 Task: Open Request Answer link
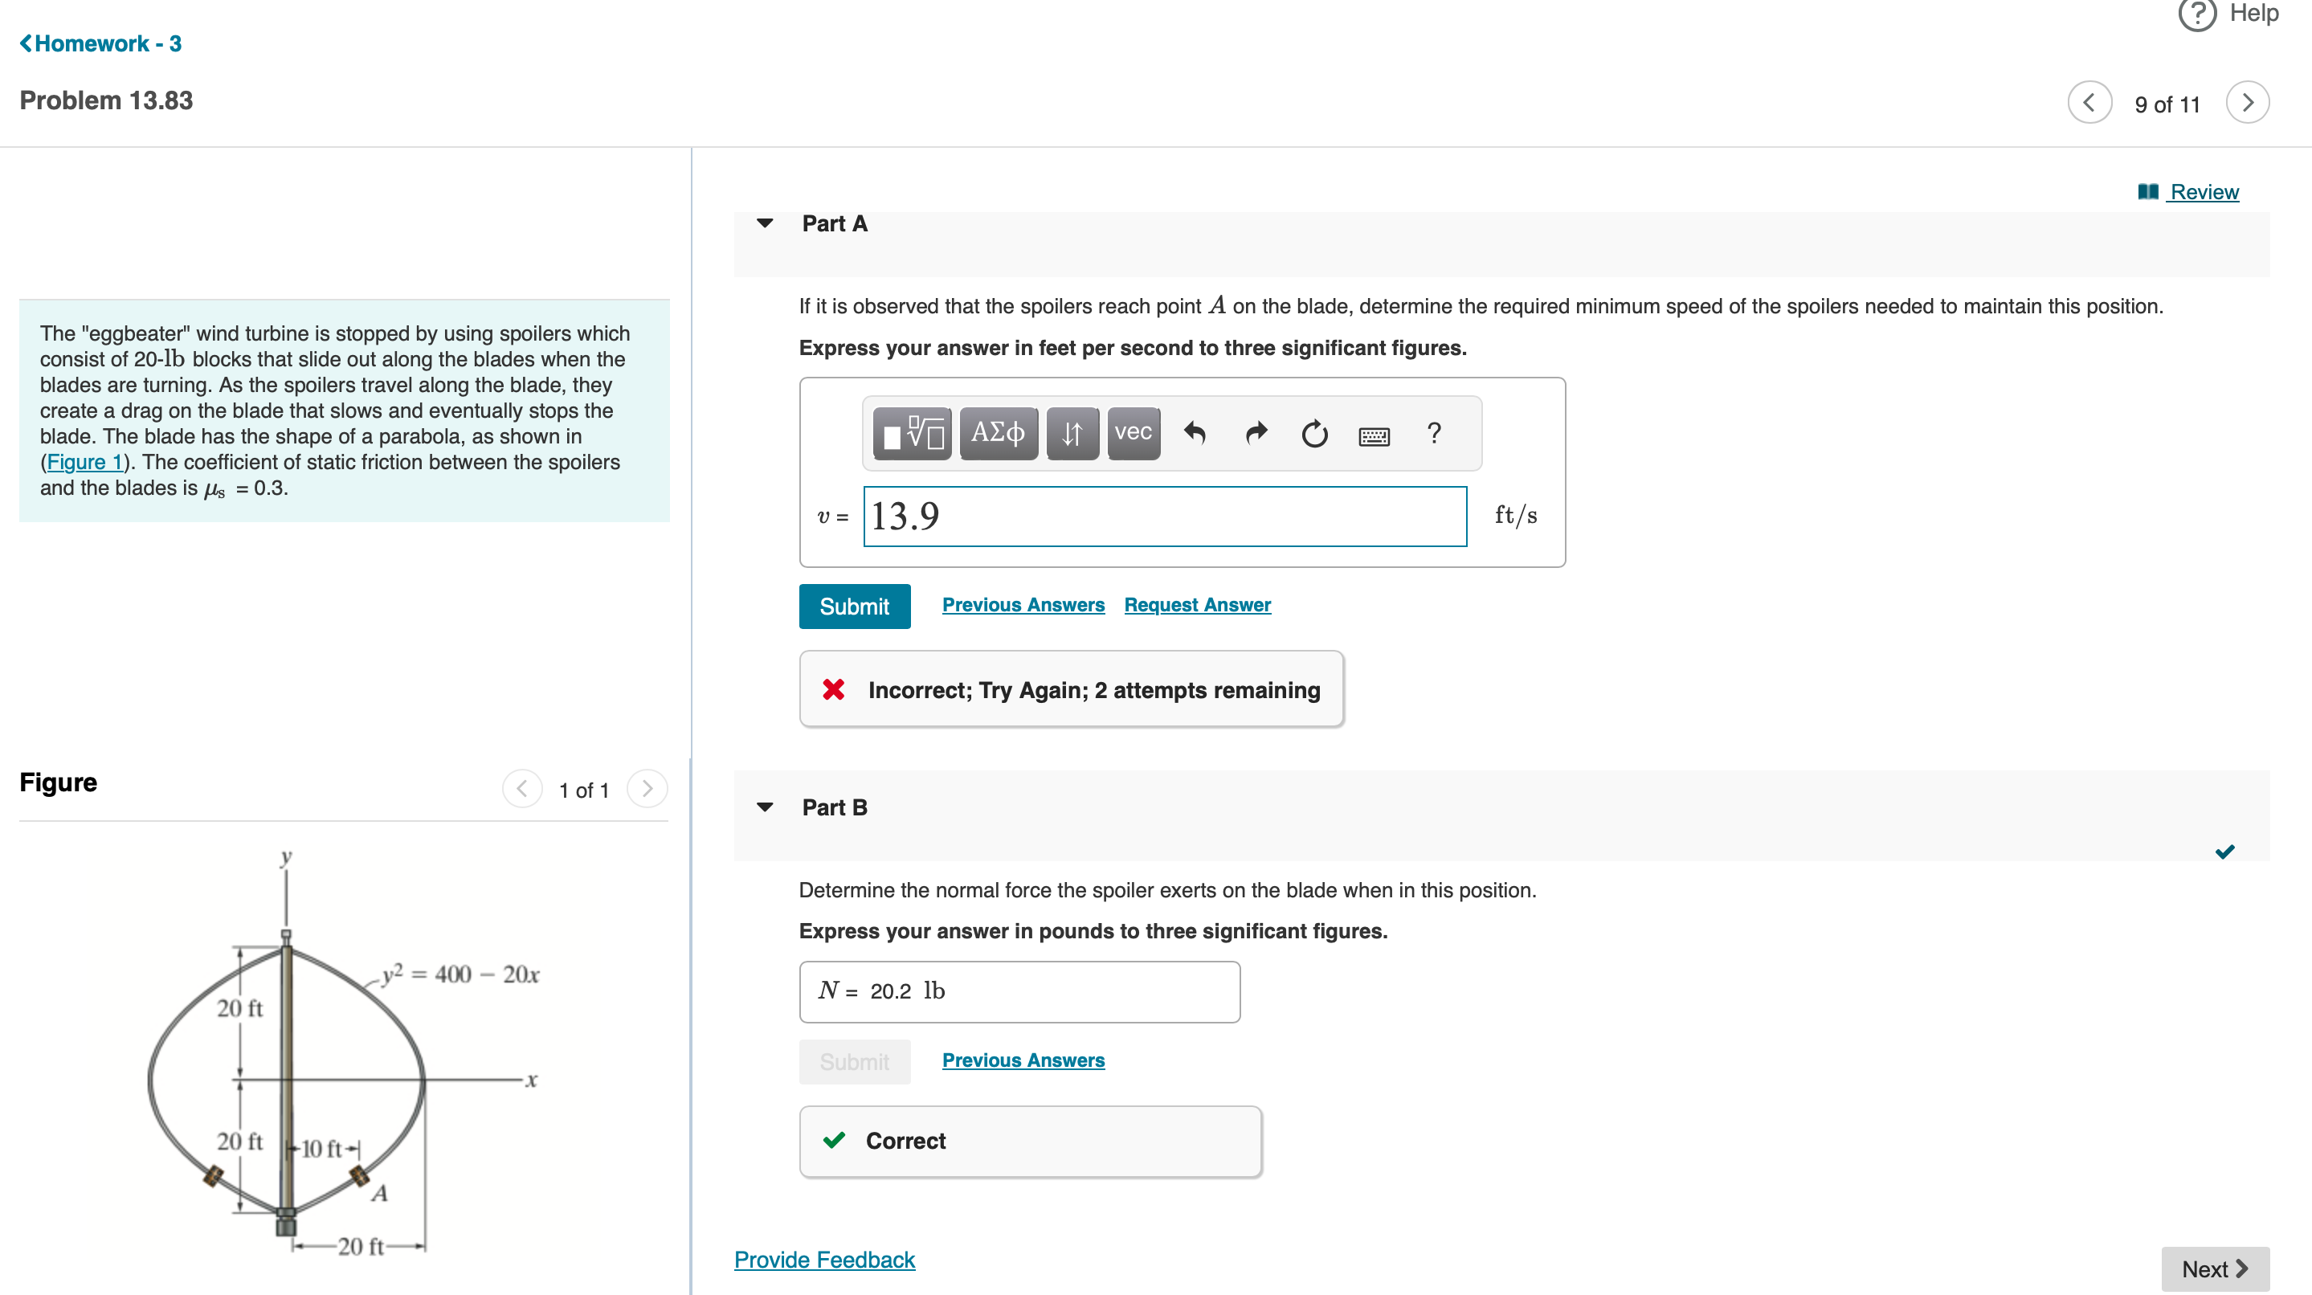[x=1196, y=605]
